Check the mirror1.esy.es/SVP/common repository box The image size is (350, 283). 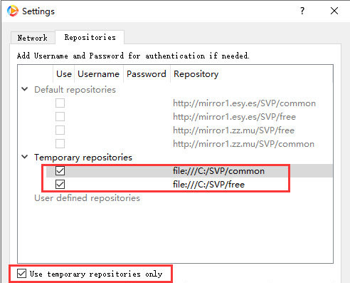pos(60,103)
